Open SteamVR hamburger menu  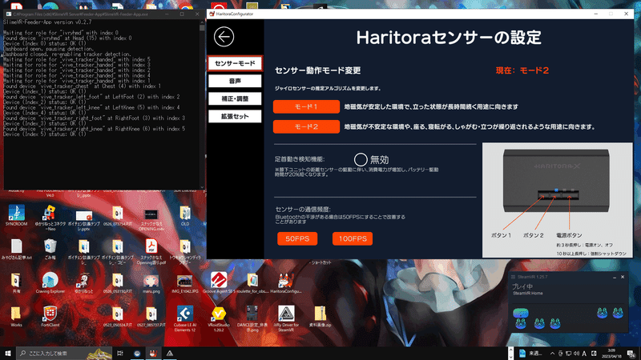pyautogui.click(x=513, y=277)
